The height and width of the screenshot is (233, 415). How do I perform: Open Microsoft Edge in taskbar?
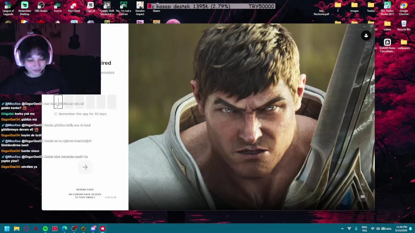pyautogui.click(x=65, y=229)
